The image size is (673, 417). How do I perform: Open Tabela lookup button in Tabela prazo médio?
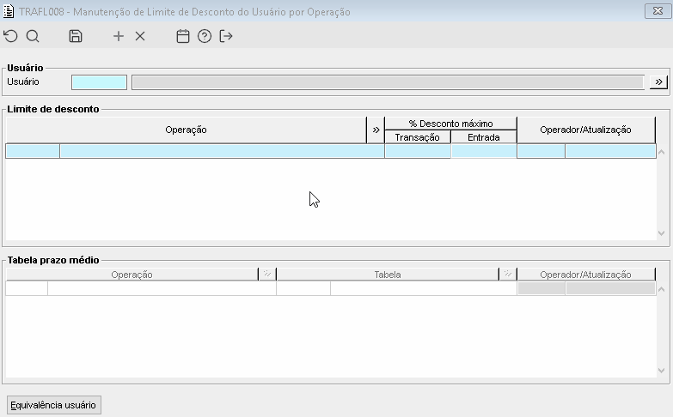point(508,275)
